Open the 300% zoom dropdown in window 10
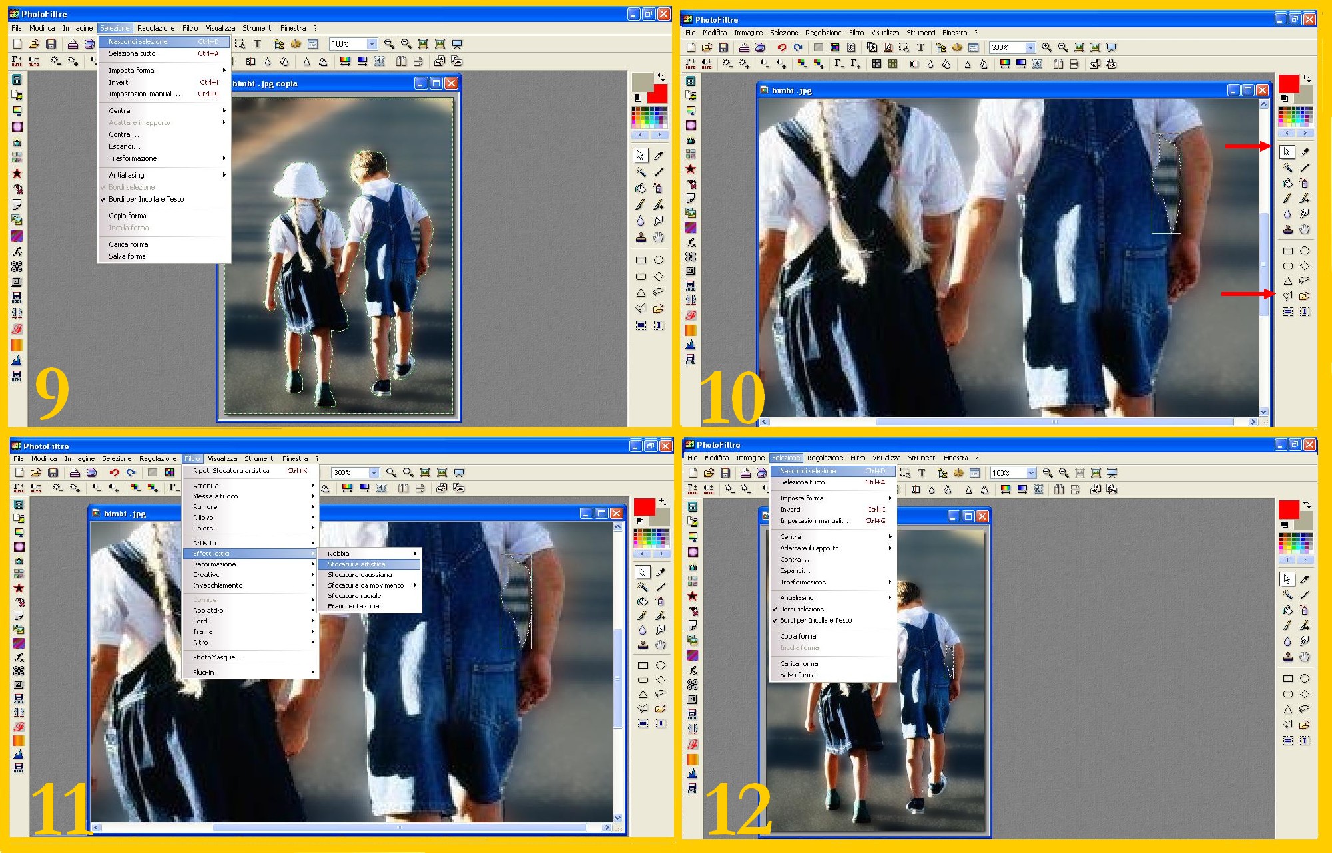This screenshot has width=1332, height=853. 1030,47
